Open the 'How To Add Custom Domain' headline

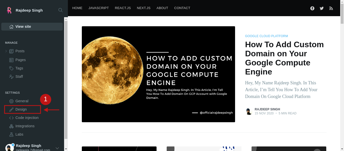point(284,58)
